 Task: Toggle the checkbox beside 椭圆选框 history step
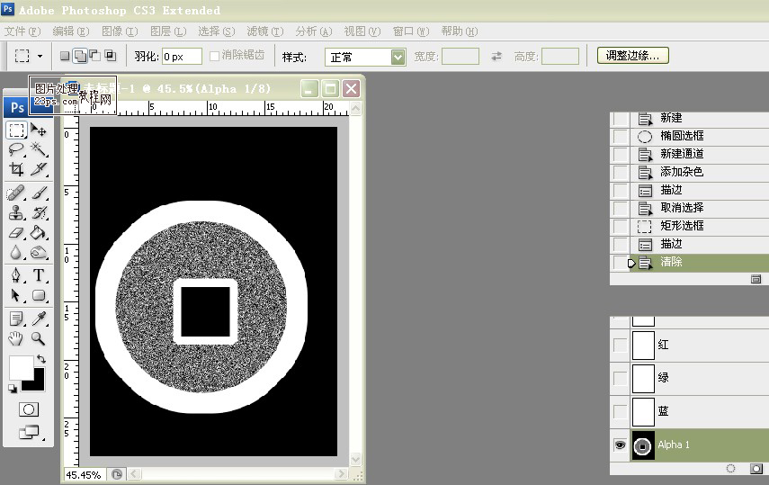[x=621, y=136]
